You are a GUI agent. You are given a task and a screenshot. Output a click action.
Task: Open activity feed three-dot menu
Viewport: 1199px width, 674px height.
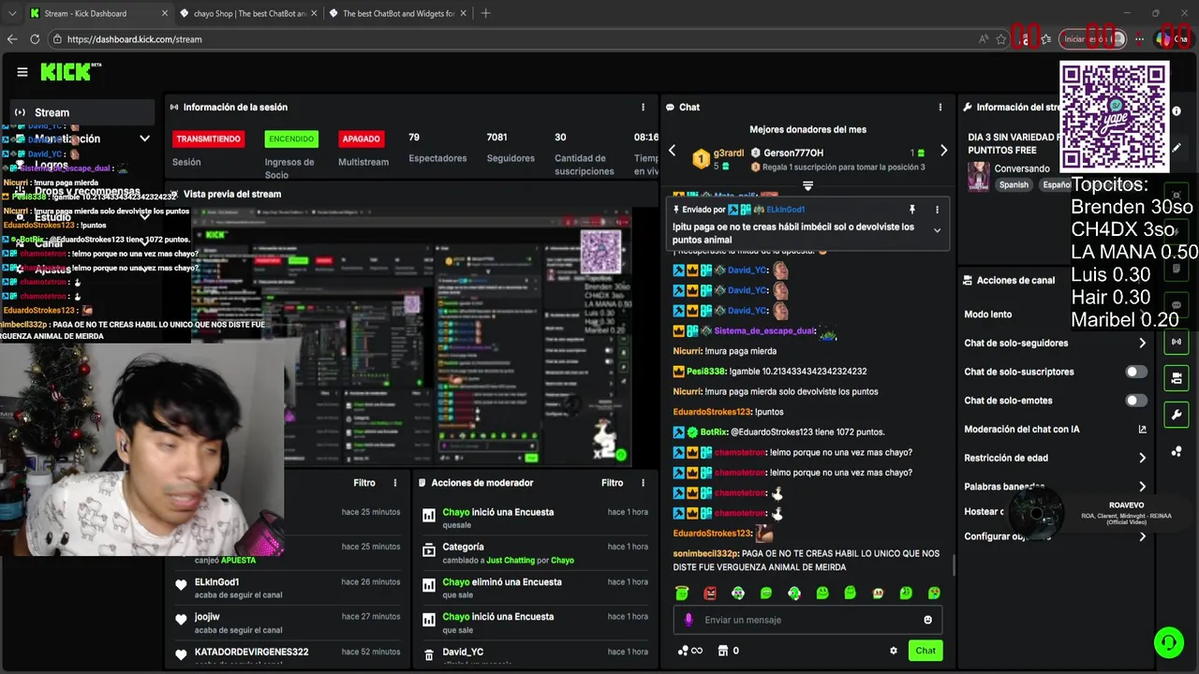pyautogui.click(x=395, y=483)
